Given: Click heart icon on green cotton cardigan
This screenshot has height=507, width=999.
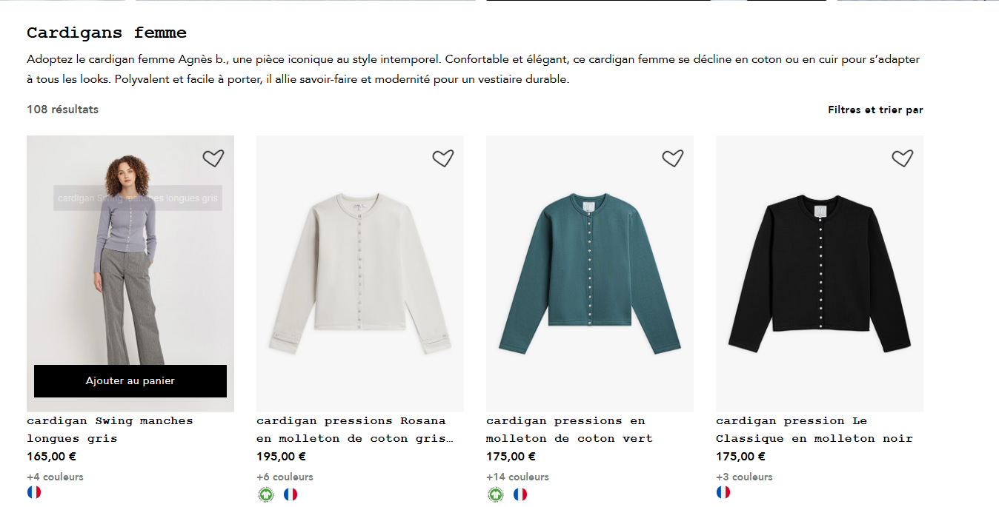Looking at the screenshot, I should pyautogui.click(x=672, y=158).
